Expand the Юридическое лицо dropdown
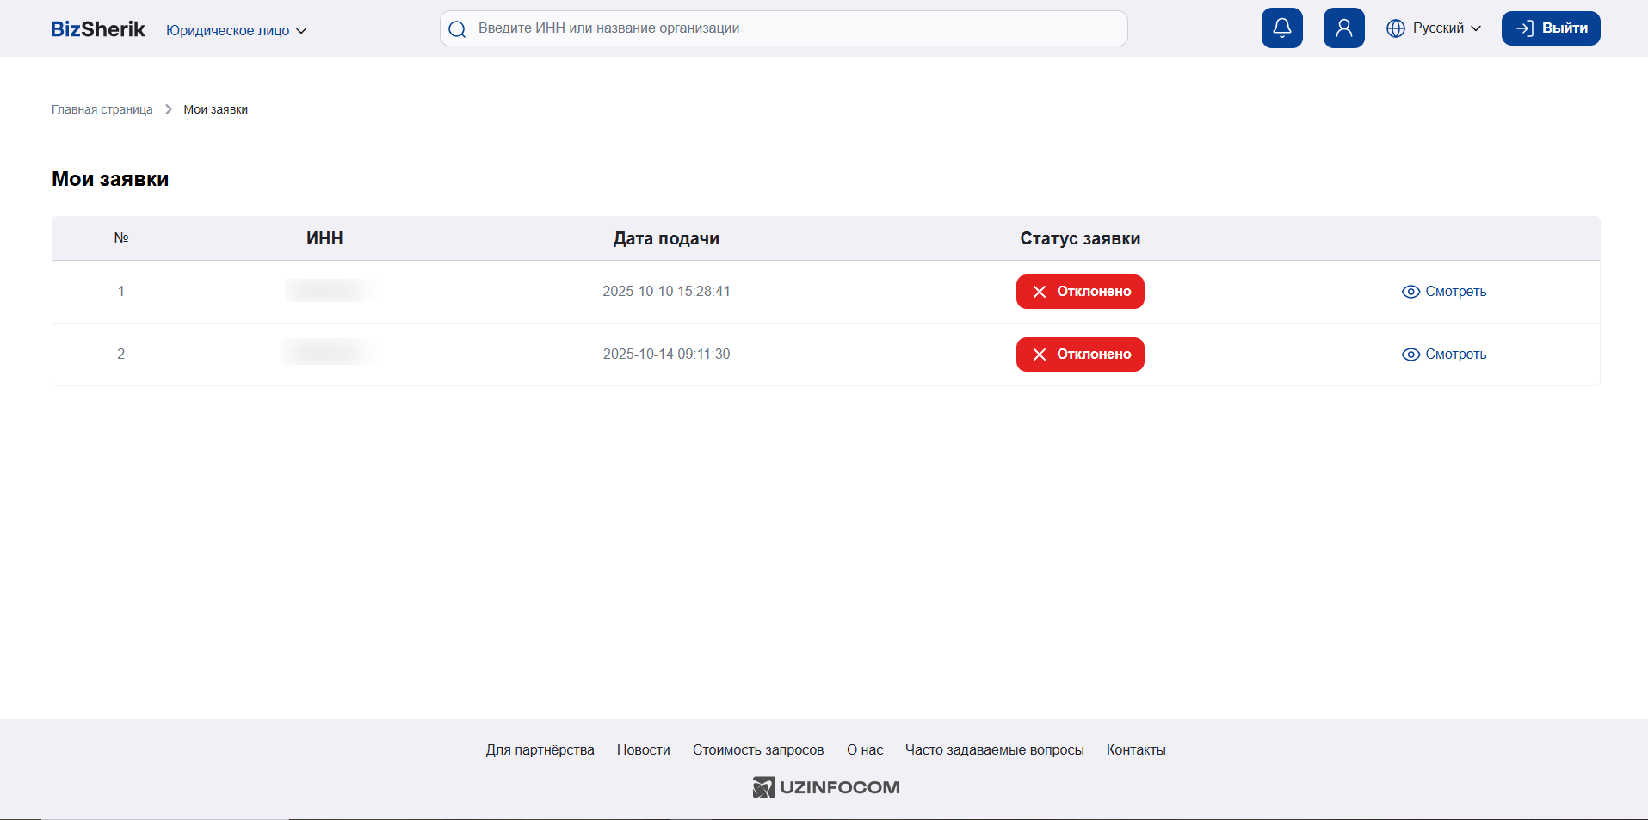This screenshot has width=1648, height=820. click(228, 30)
